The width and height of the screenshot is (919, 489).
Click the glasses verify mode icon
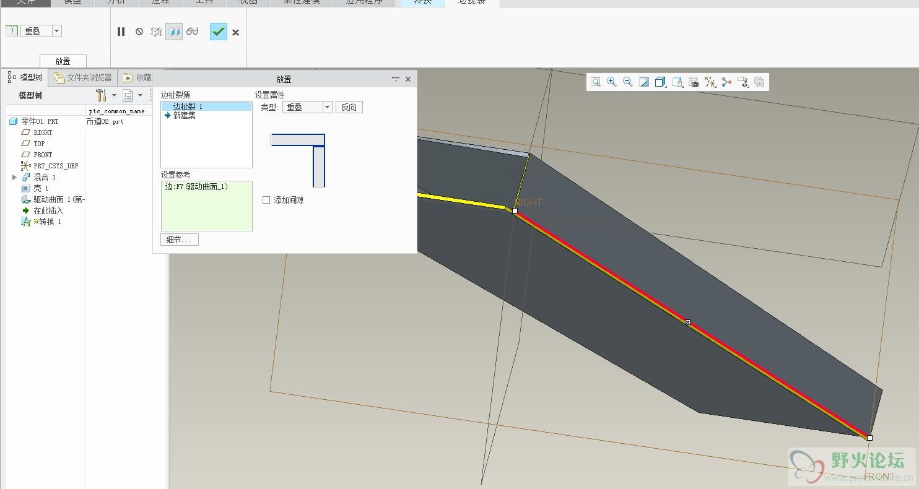point(193,32)
